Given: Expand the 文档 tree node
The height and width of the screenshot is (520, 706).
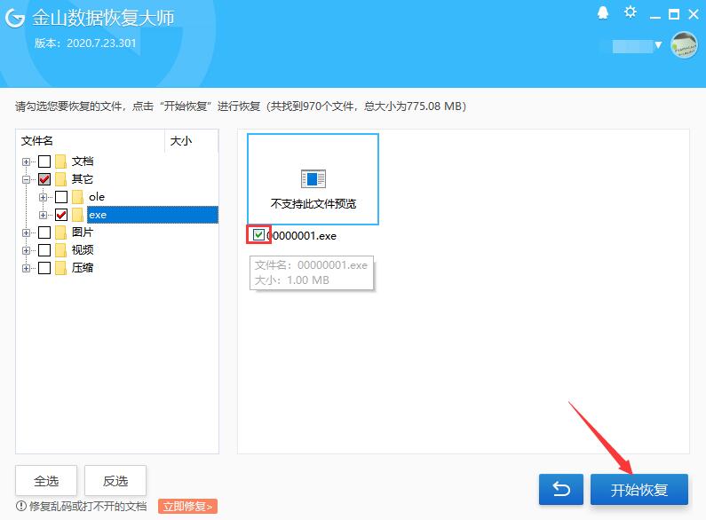Looking at the screenshot, I should coord(26,162).
